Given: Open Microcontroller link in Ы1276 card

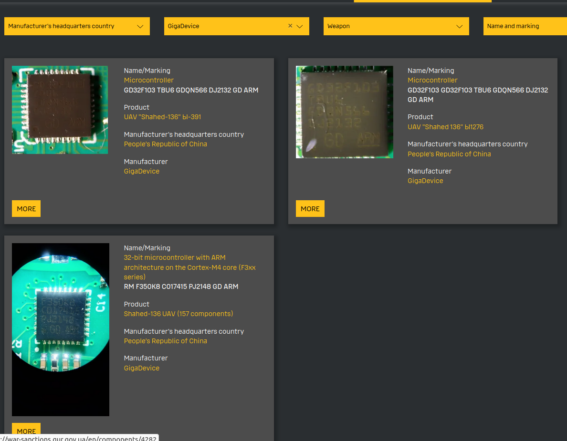Looking at the screenshot, I should click(432, 80).
